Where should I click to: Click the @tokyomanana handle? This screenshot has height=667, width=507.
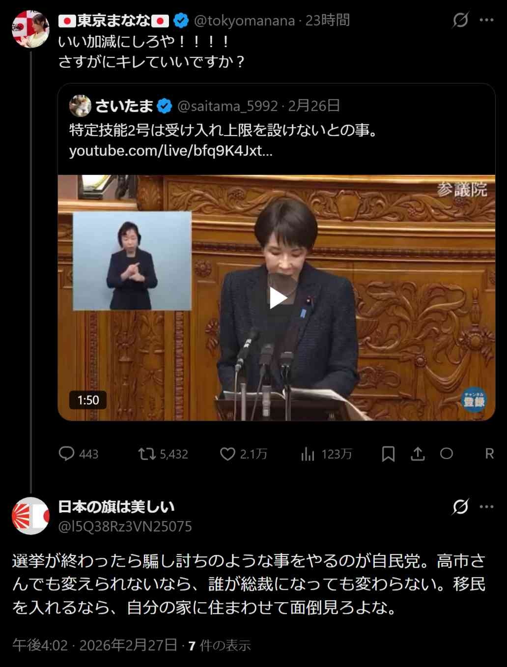tap(245, 21)
